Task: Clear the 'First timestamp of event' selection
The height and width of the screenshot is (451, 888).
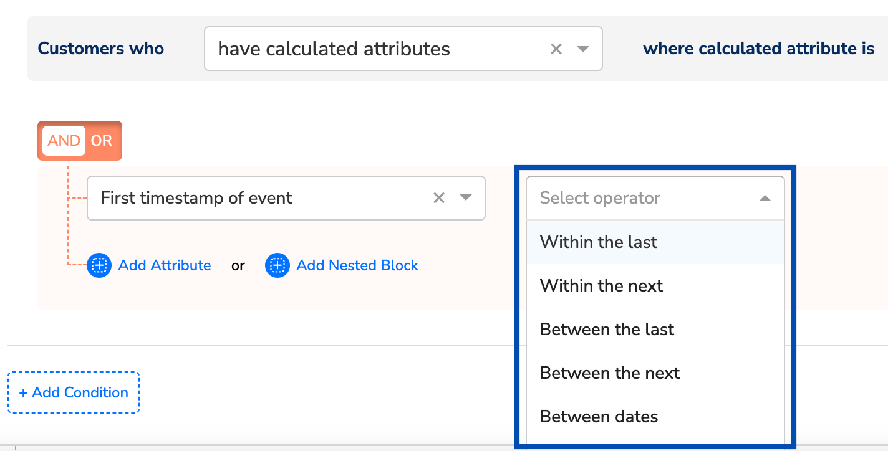Action: (439, 198)
